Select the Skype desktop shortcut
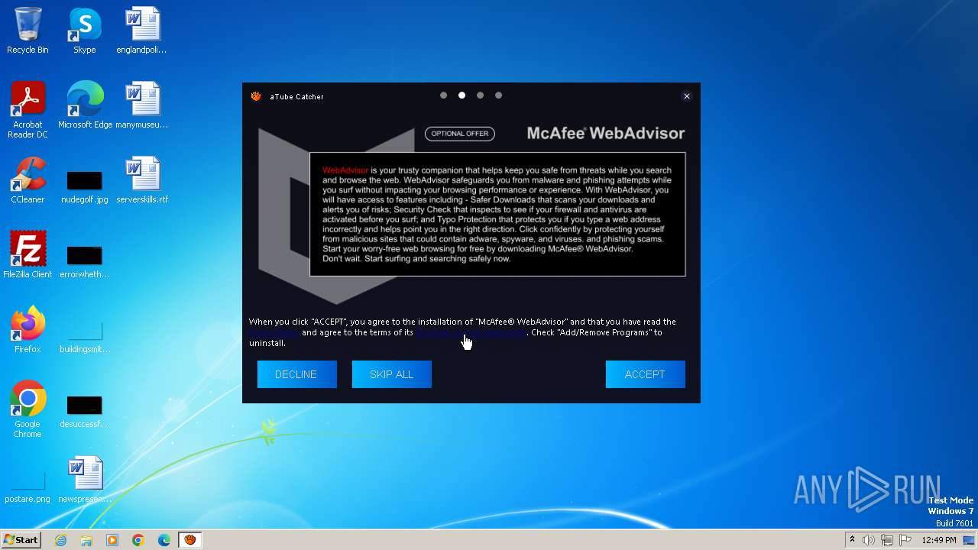Viewport: 978px width, 550px height. point(85,31)
